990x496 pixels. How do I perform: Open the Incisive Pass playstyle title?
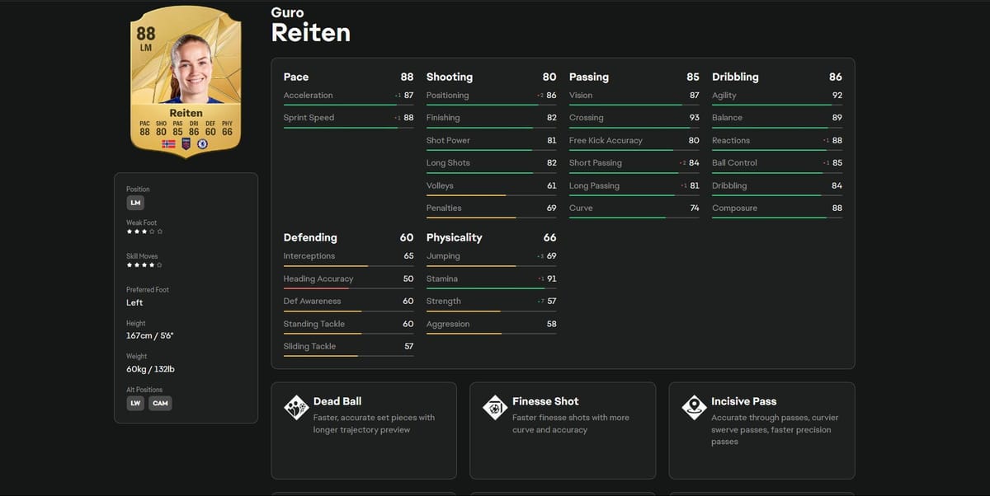click(743, 401)
